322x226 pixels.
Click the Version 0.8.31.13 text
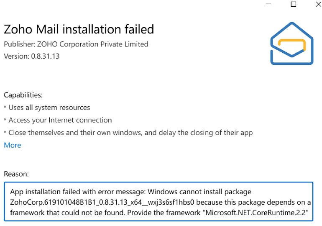31,56
